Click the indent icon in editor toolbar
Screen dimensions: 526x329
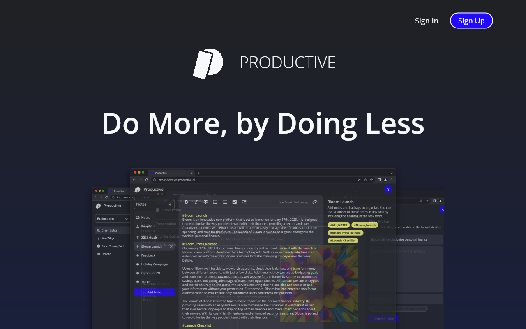[x=244, y=202]
